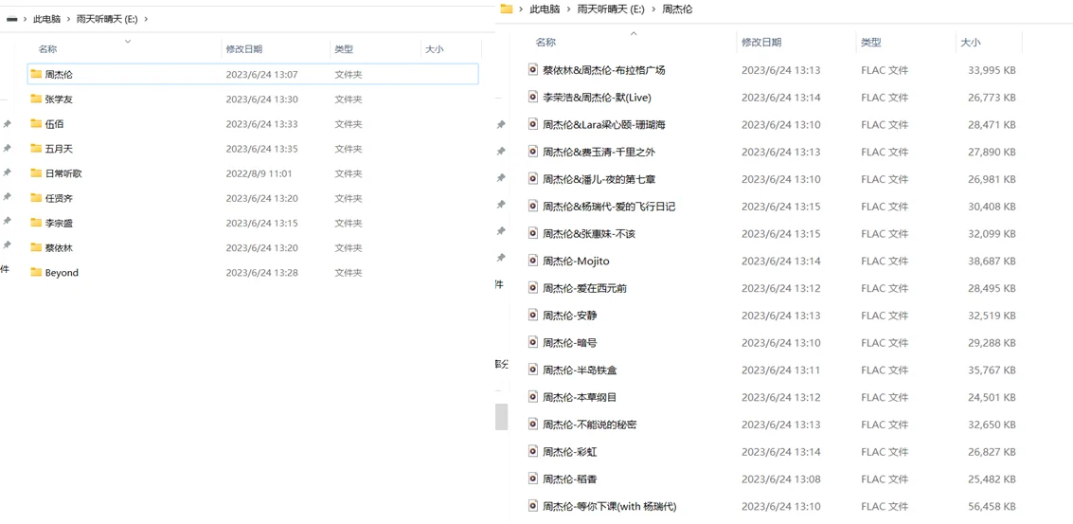Open the 五月天 folder icon
This screenshot has width=1073, height=524.
pos(36,148)
